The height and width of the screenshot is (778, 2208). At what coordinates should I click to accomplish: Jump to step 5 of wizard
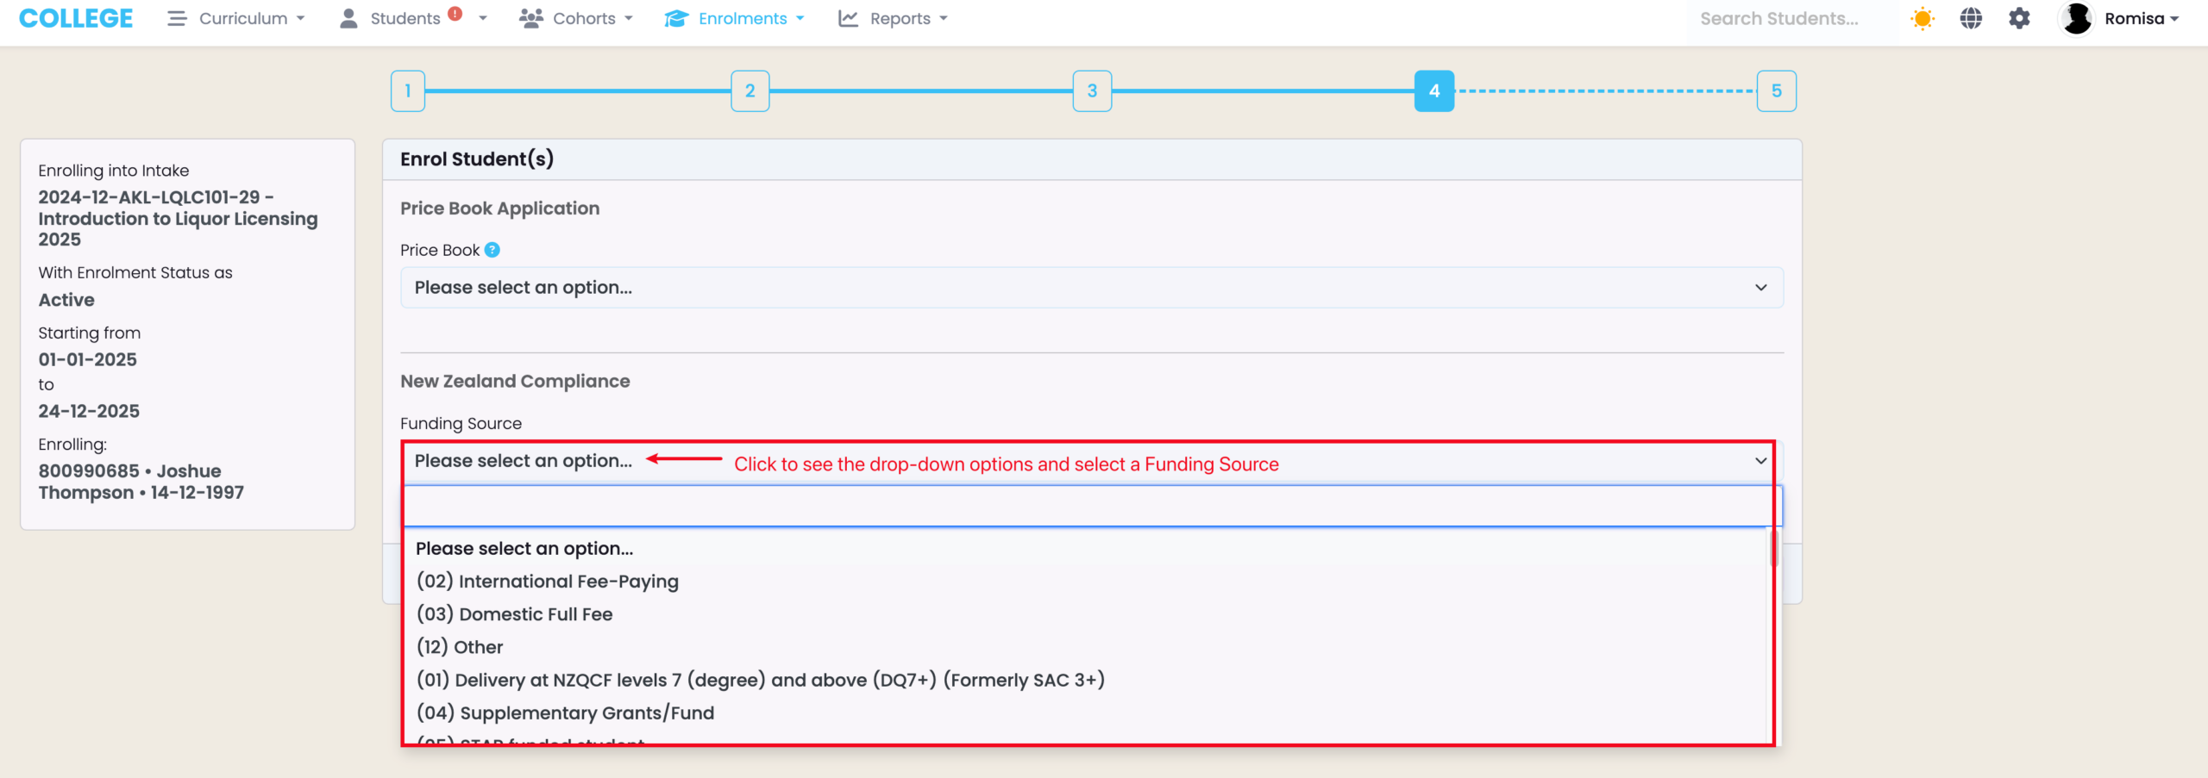(x=1776, y=91)
